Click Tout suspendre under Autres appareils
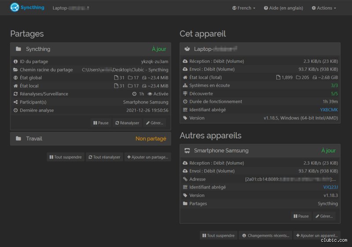The width and height of the screenshot is (352, 247). [218, 236]
